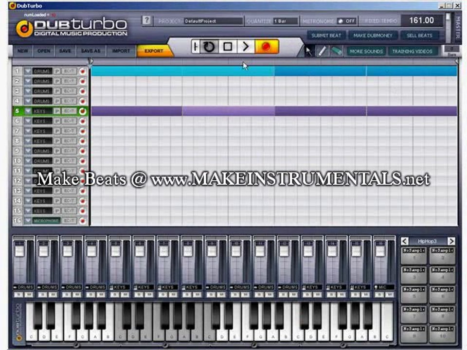Arm record on track 16 MICROPHONE
The image size is (467, 350).
pos(83,221)
